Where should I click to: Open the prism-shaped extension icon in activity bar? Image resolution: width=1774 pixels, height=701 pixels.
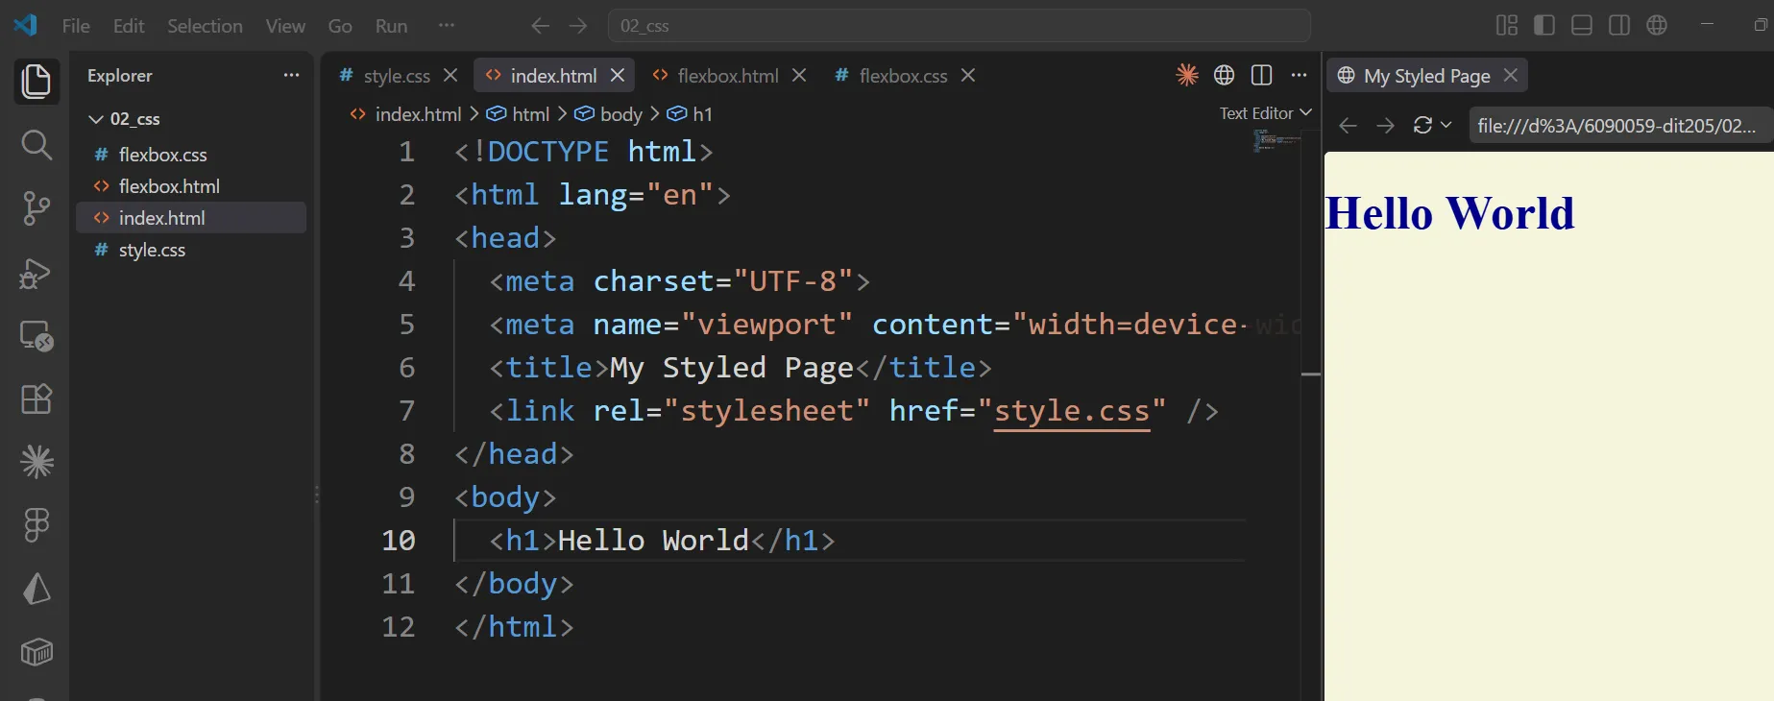point(36,589)
